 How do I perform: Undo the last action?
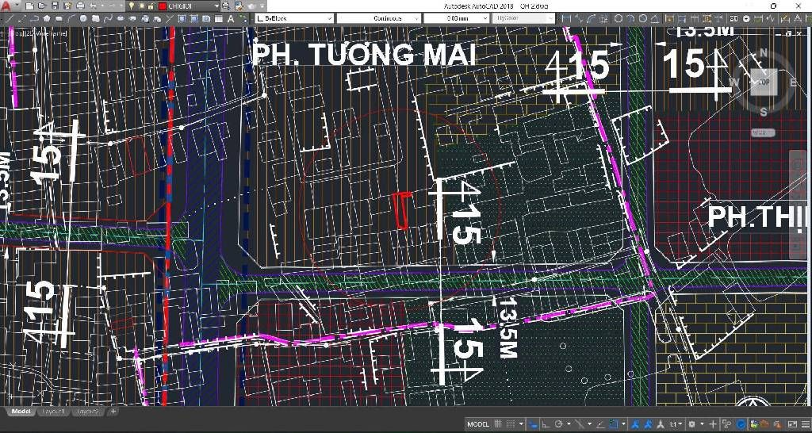94,6
